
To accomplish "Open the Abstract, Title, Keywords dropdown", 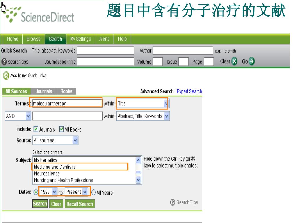I will click(143, 116).
